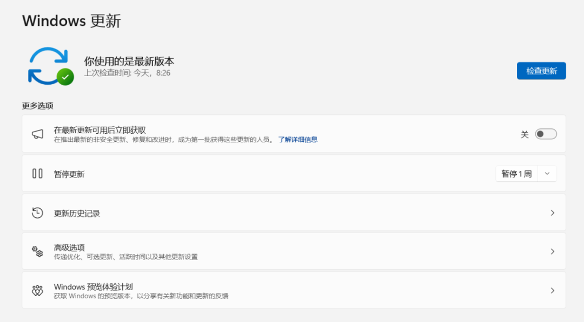The height and width of the screenshot is (322, 584).
Task: Click the Windows 预览体验计划 hearts icon
Action: [x=37, y=291]
